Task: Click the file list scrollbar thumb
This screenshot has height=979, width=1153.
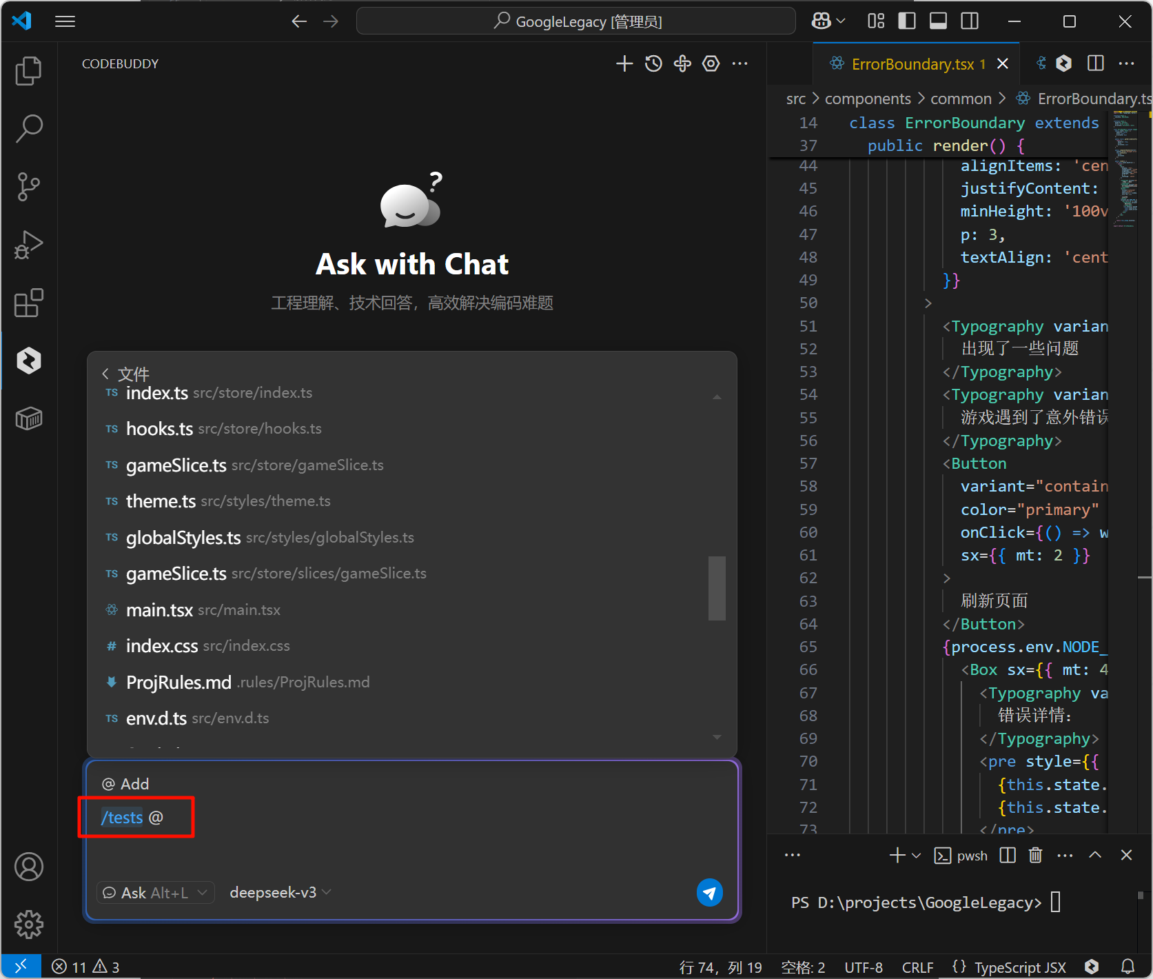Action: tap(717, 588)
